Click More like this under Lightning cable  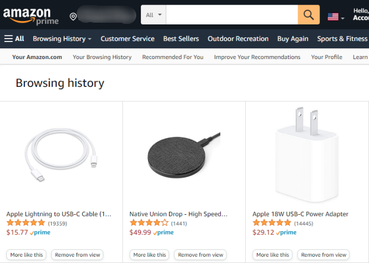point(27,255)
